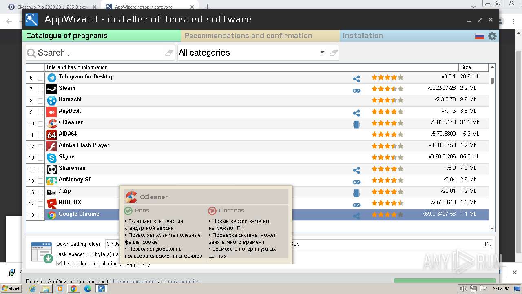Open Microsoft Edge from the taskbar

[87, 289]
